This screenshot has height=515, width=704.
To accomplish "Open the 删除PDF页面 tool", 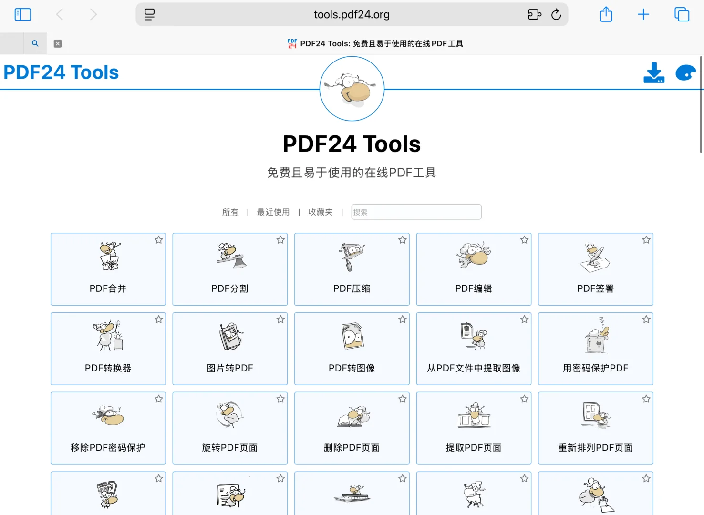I will (352, 428).
